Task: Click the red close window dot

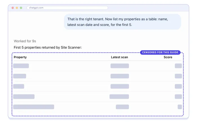Action: [x=13, y=8]
